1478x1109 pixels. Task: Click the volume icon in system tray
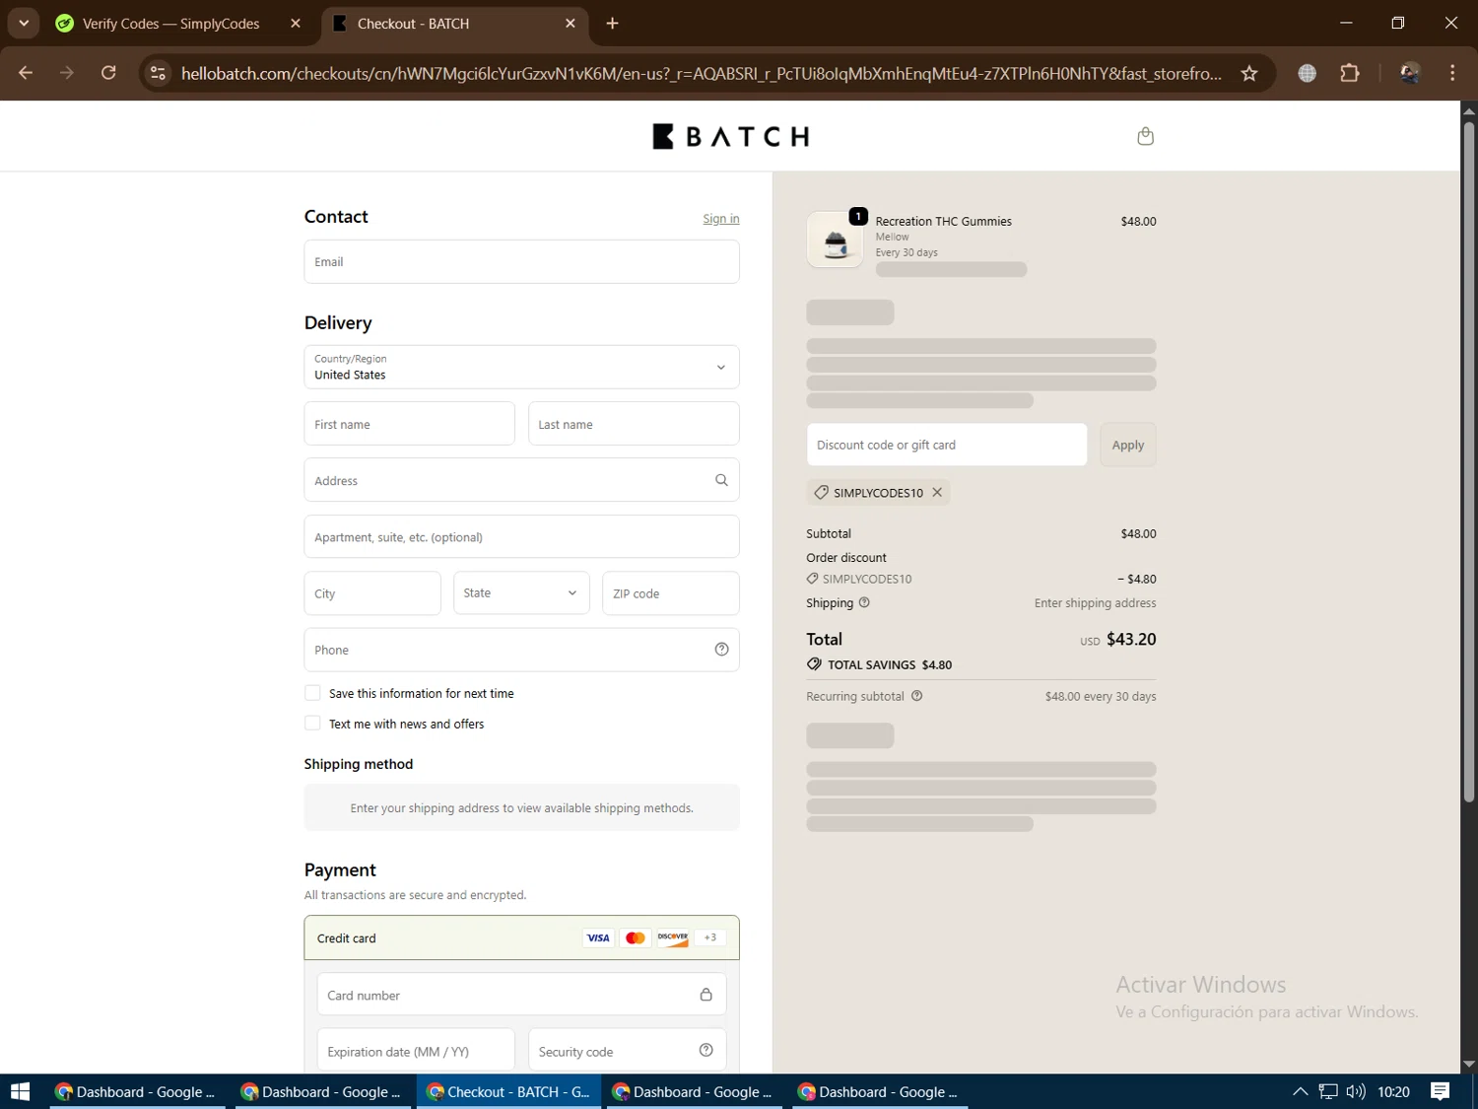(x=1356, y=1091)
